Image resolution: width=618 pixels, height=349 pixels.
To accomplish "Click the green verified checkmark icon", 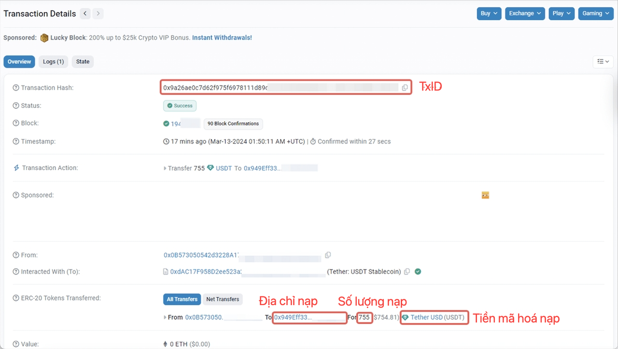I will [418, 272].
